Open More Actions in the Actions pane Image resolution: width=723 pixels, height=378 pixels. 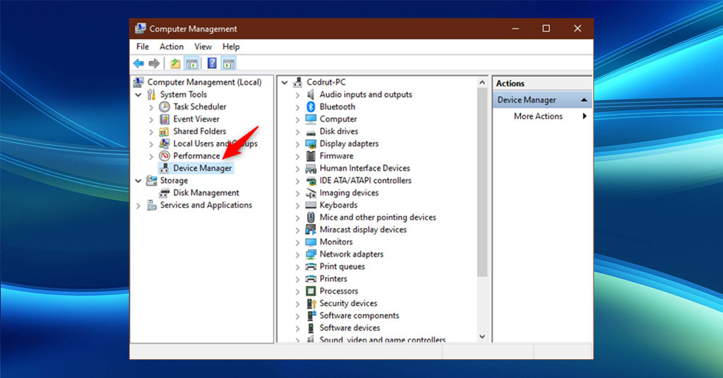[x=537, y=116]
